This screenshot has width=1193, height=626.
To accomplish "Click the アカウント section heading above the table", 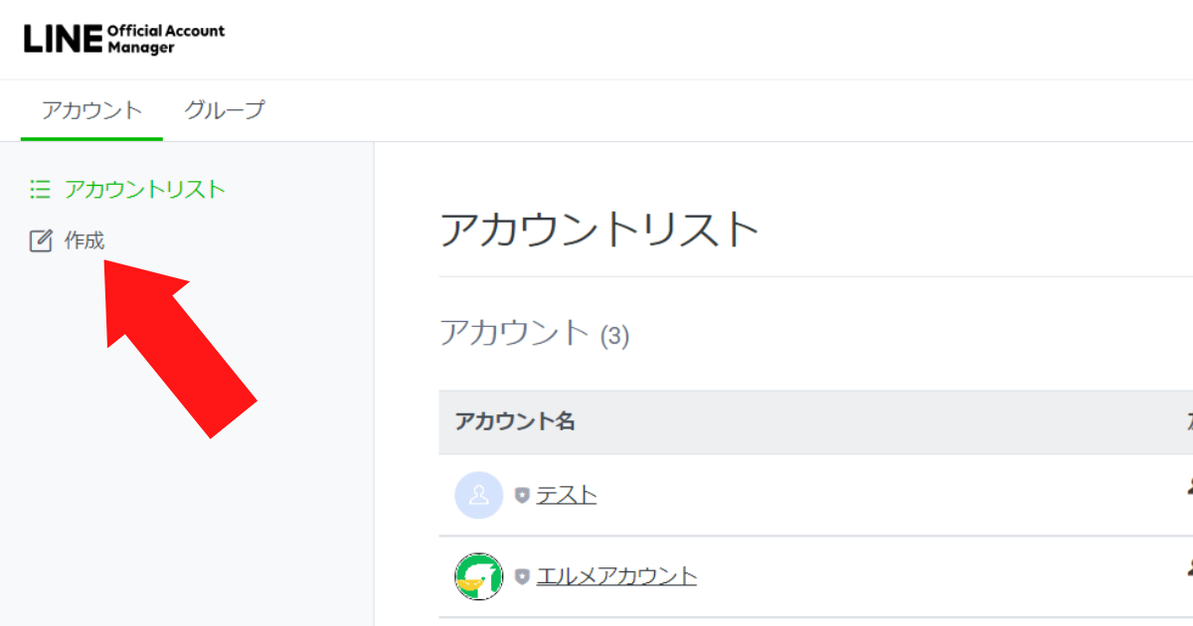I will pos(515,333).
